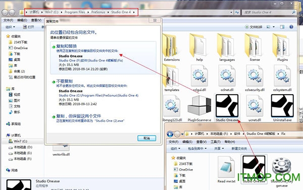Choose the 不要复制 option
303x190 pixels.
[103, 92]
